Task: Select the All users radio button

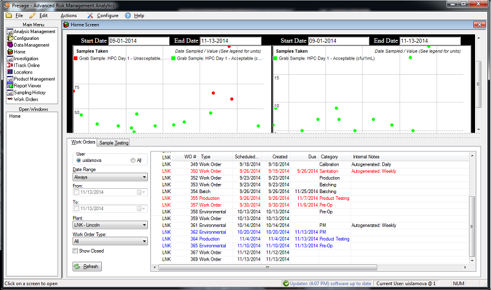Action: pos(133,161)
